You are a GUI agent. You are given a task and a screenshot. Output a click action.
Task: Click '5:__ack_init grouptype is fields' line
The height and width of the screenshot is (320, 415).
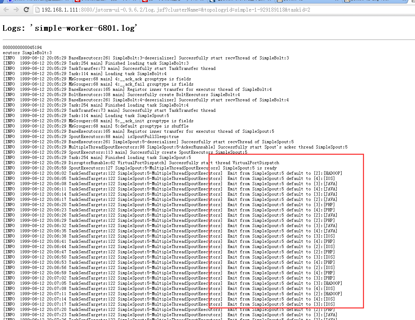tap(98, 121)
